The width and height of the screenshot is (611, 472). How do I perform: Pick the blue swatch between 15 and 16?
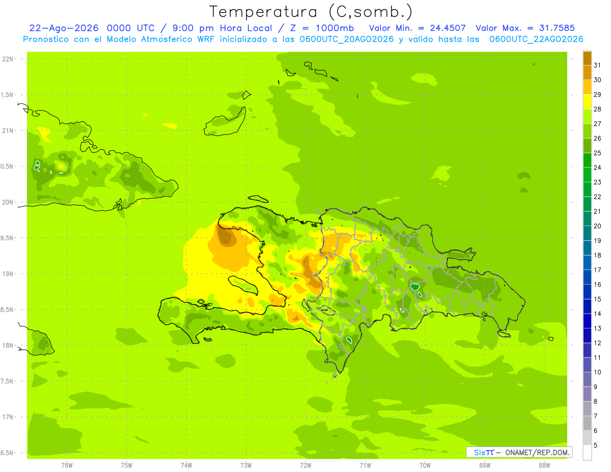pos(587,292)
